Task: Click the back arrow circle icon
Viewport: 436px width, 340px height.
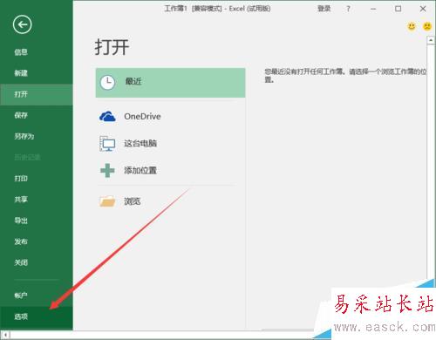Action: (23, 24)
